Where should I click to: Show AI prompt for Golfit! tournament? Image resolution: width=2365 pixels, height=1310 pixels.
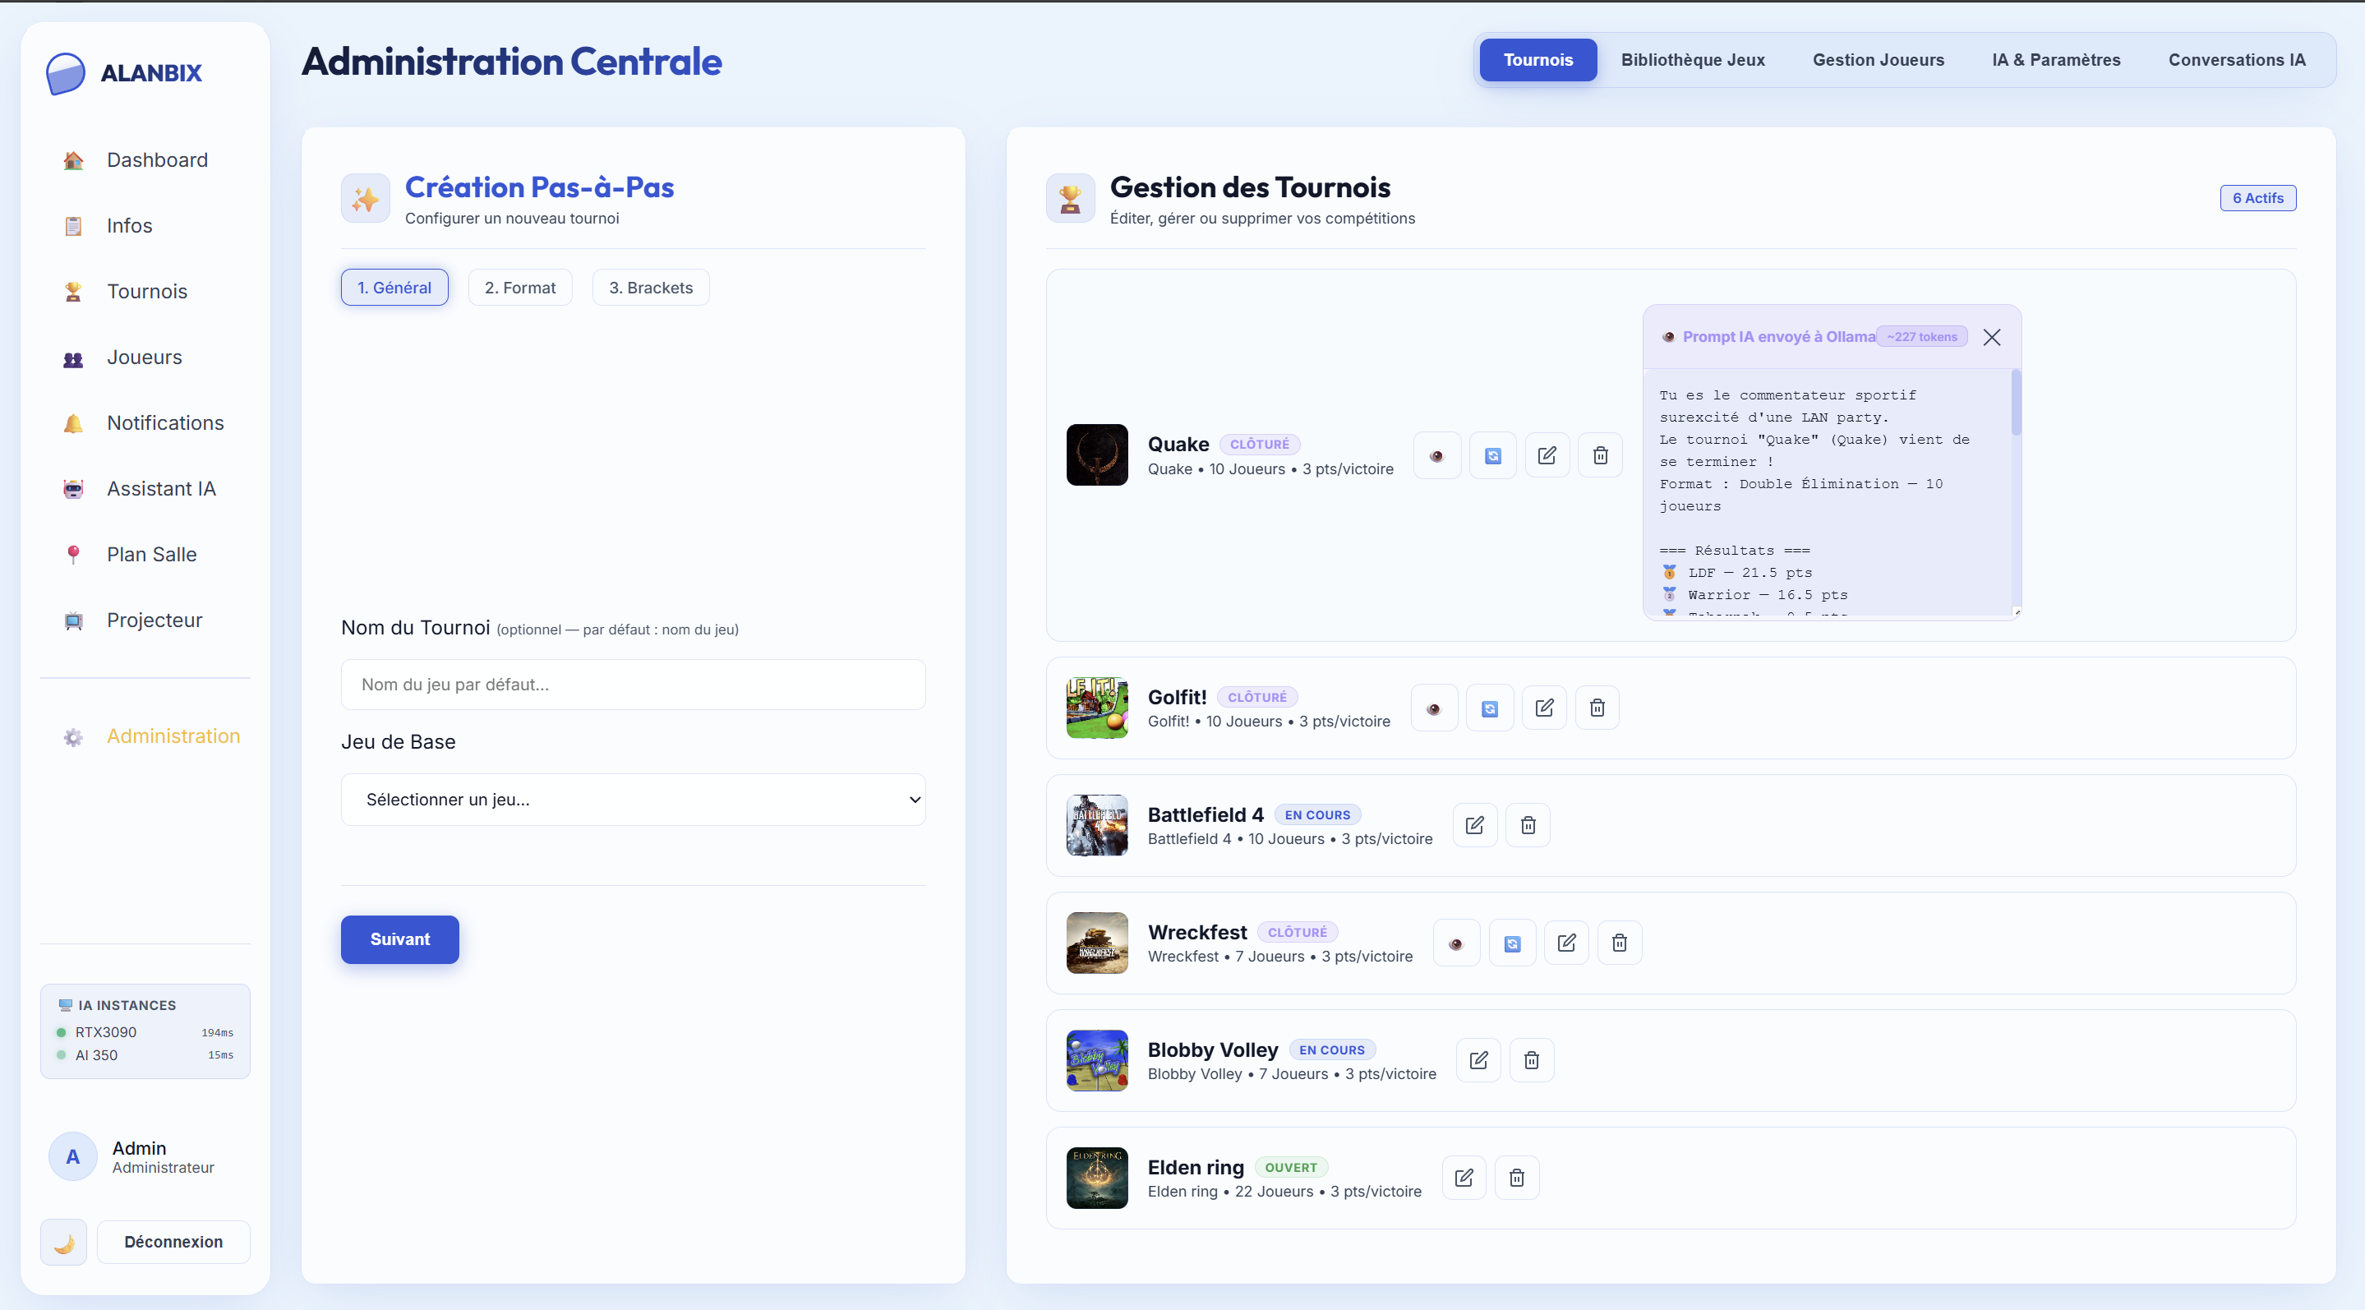(1434, 708)
